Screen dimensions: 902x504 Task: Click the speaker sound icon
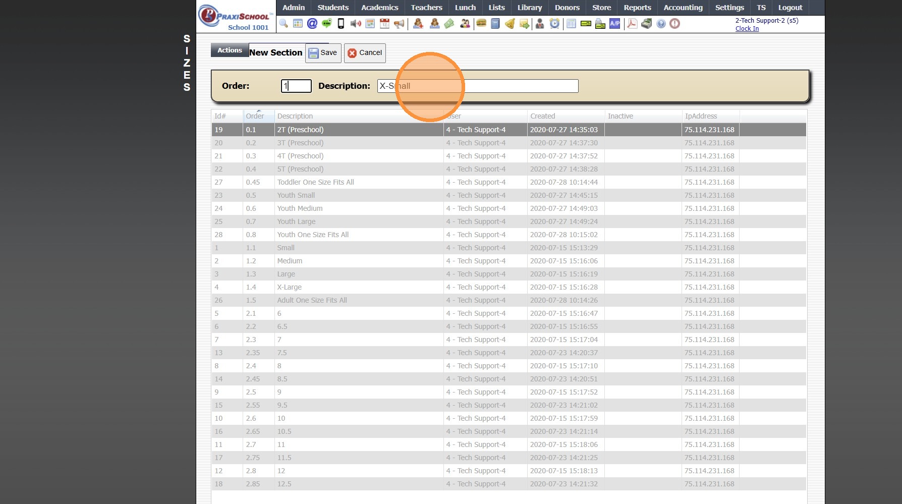pyautogui.click(x=356, y=24)
